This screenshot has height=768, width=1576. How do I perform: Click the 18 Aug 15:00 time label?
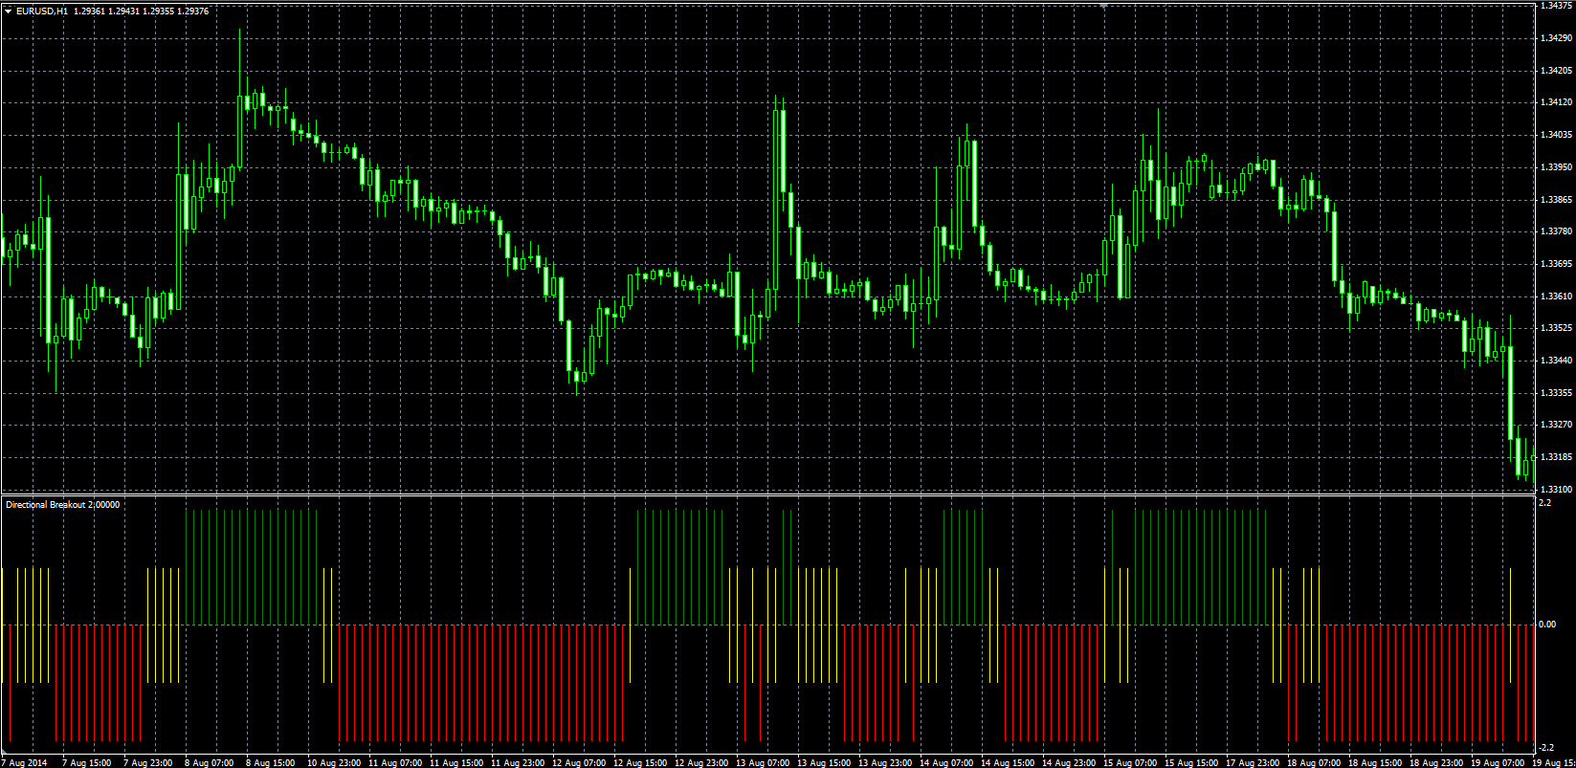coord(1375,763)
